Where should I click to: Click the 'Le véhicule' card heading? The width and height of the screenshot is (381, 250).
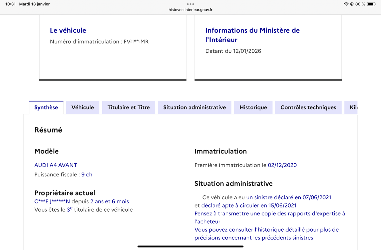[68, 30]
